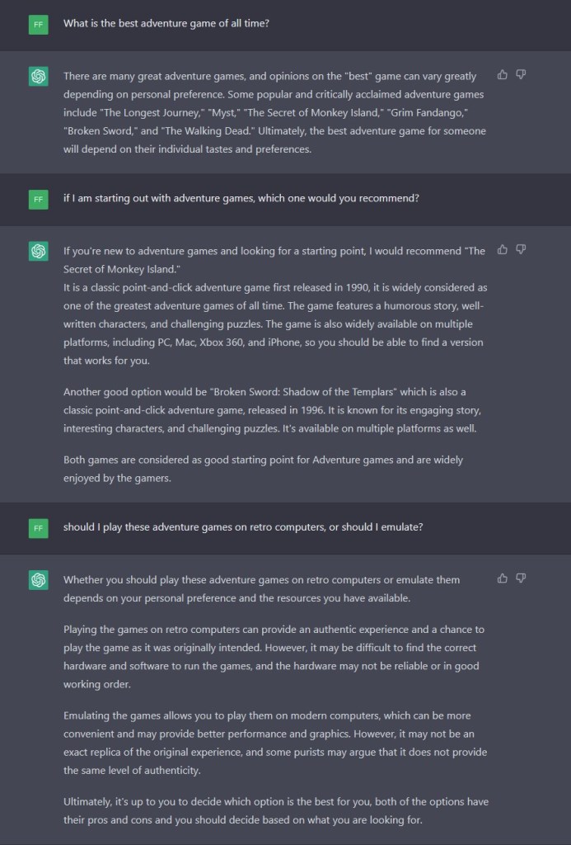The image size is (571, 845).
Task: Like the first answer about best adventure games
Action: pos(503,75)
